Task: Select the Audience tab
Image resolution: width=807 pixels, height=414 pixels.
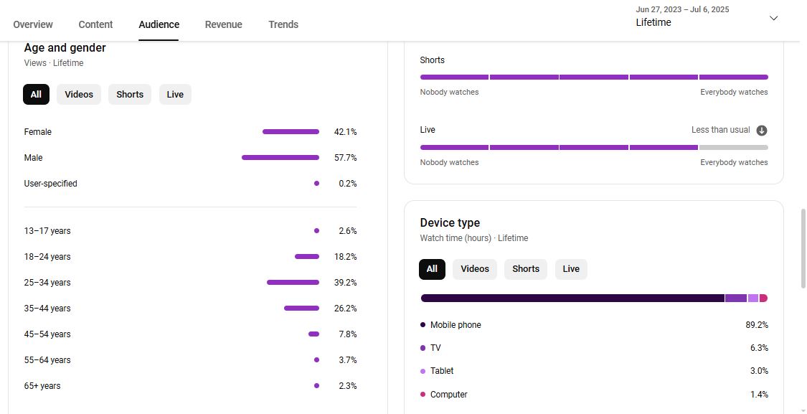Action: [159, 24]
